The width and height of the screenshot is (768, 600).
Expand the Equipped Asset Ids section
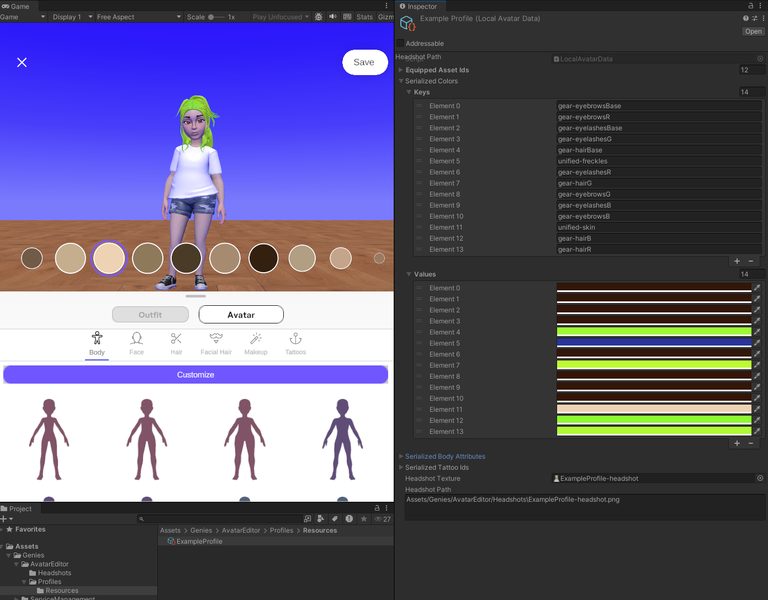pyautogui.click(x=401, y=70)
